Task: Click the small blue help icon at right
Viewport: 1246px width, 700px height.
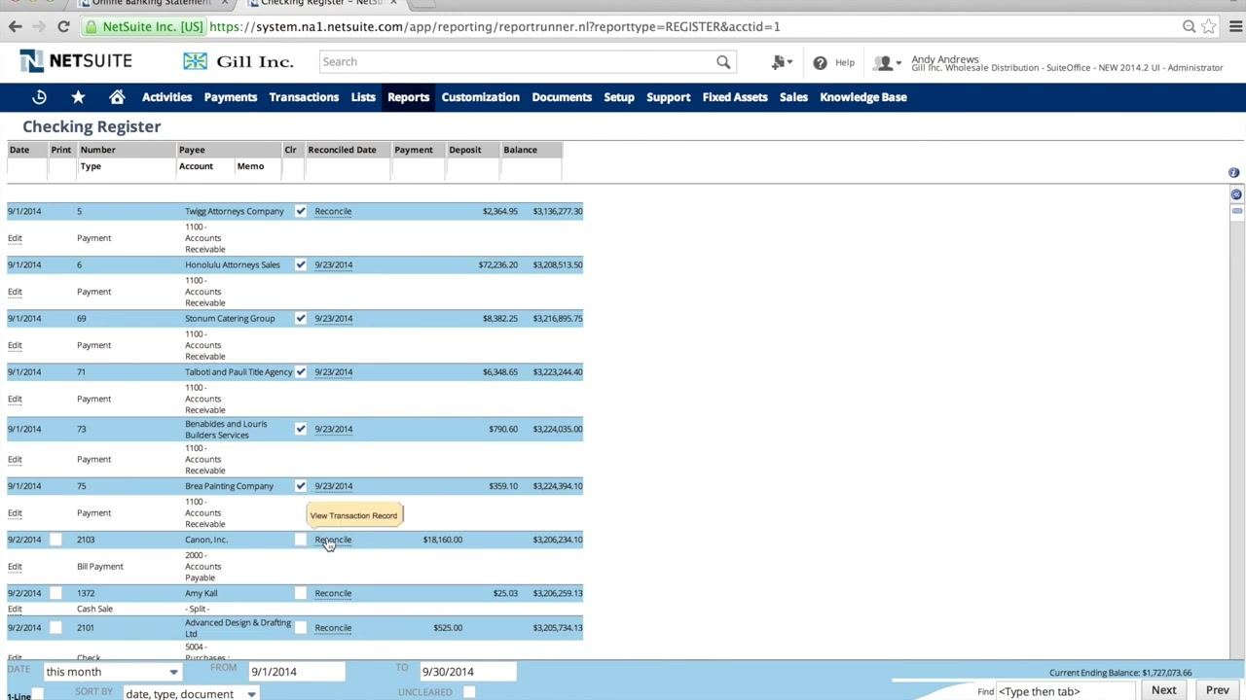Action: [1233, 172]
